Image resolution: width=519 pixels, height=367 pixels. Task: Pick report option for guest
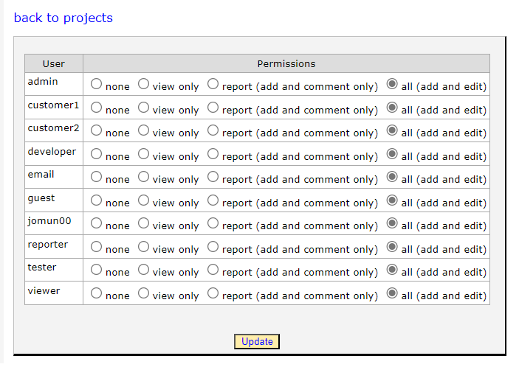tap(213, 200)
